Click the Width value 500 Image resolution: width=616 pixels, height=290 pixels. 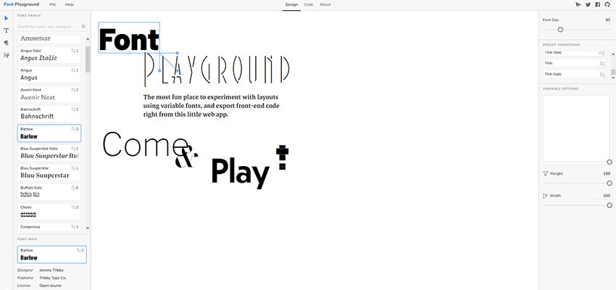point(607,196)
